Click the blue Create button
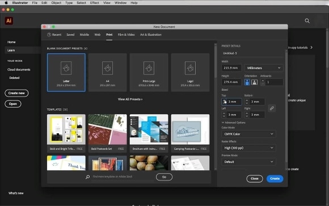Viewport: 329px width, 206px height. click(275, 179)
